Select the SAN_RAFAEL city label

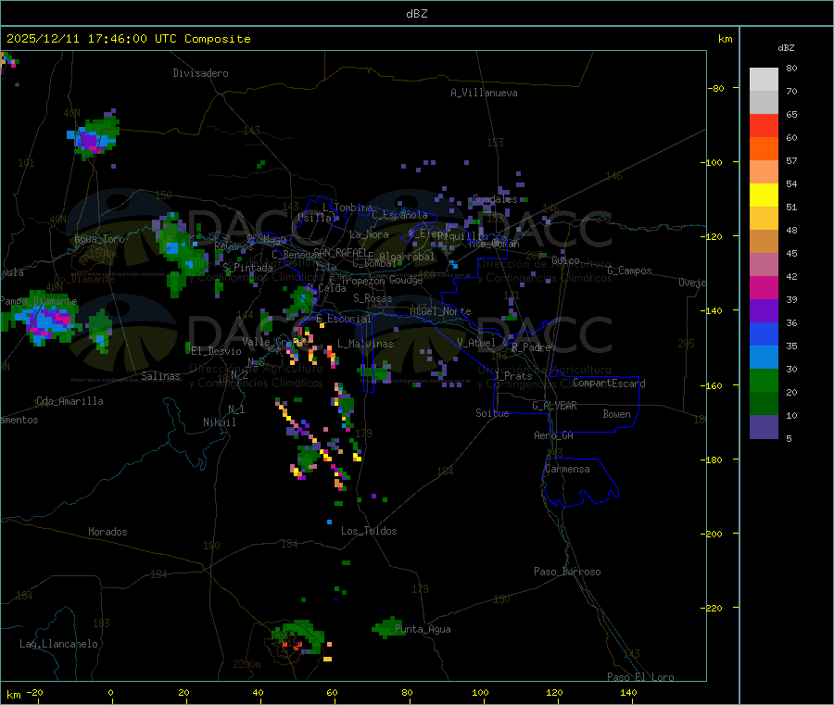coord(340,252)
